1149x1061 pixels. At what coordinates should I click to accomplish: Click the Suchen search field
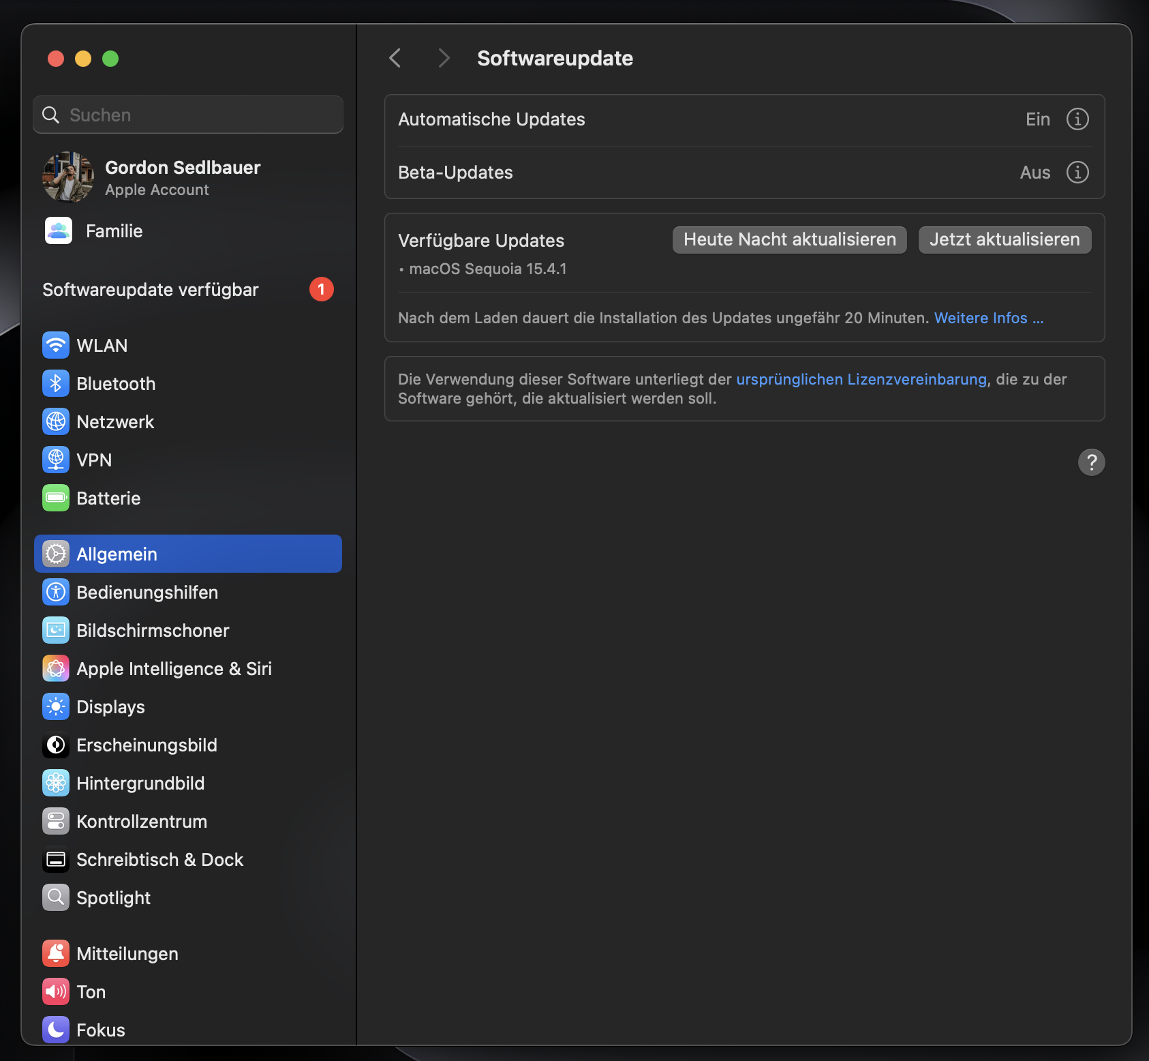pyautogui.click(x=188, y=115)
